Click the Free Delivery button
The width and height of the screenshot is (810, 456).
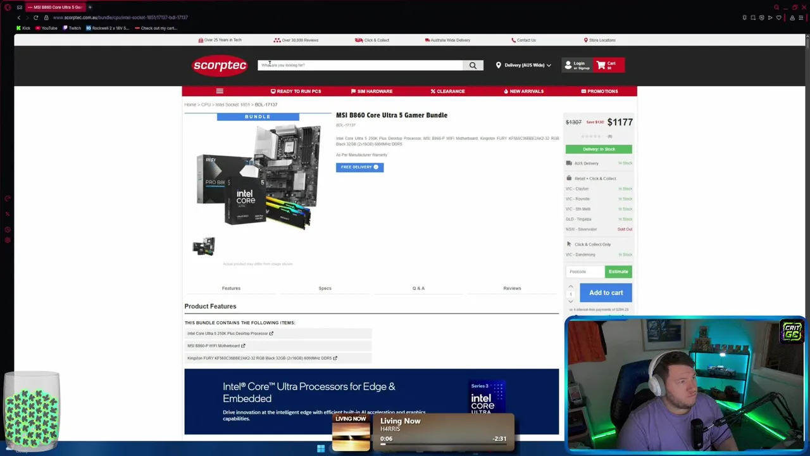click(359, 167)
